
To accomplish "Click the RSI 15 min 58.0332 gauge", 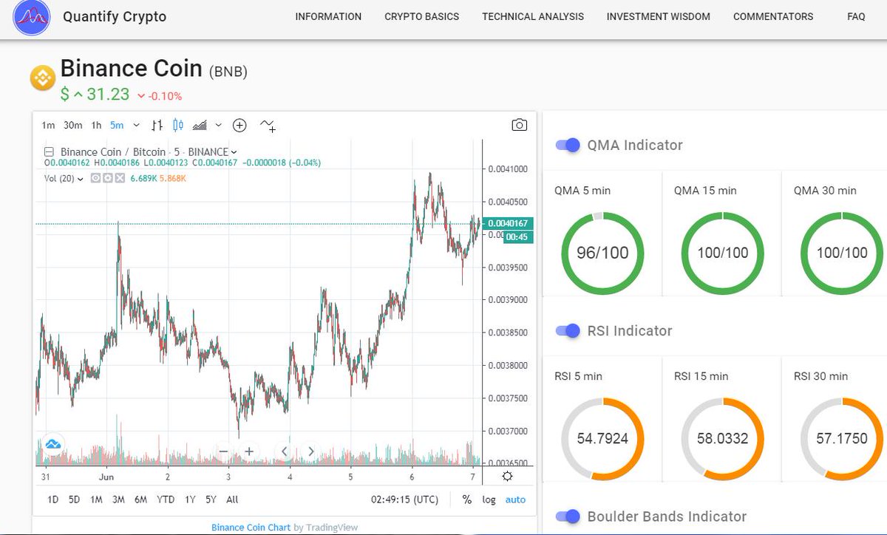I will 722,438.
